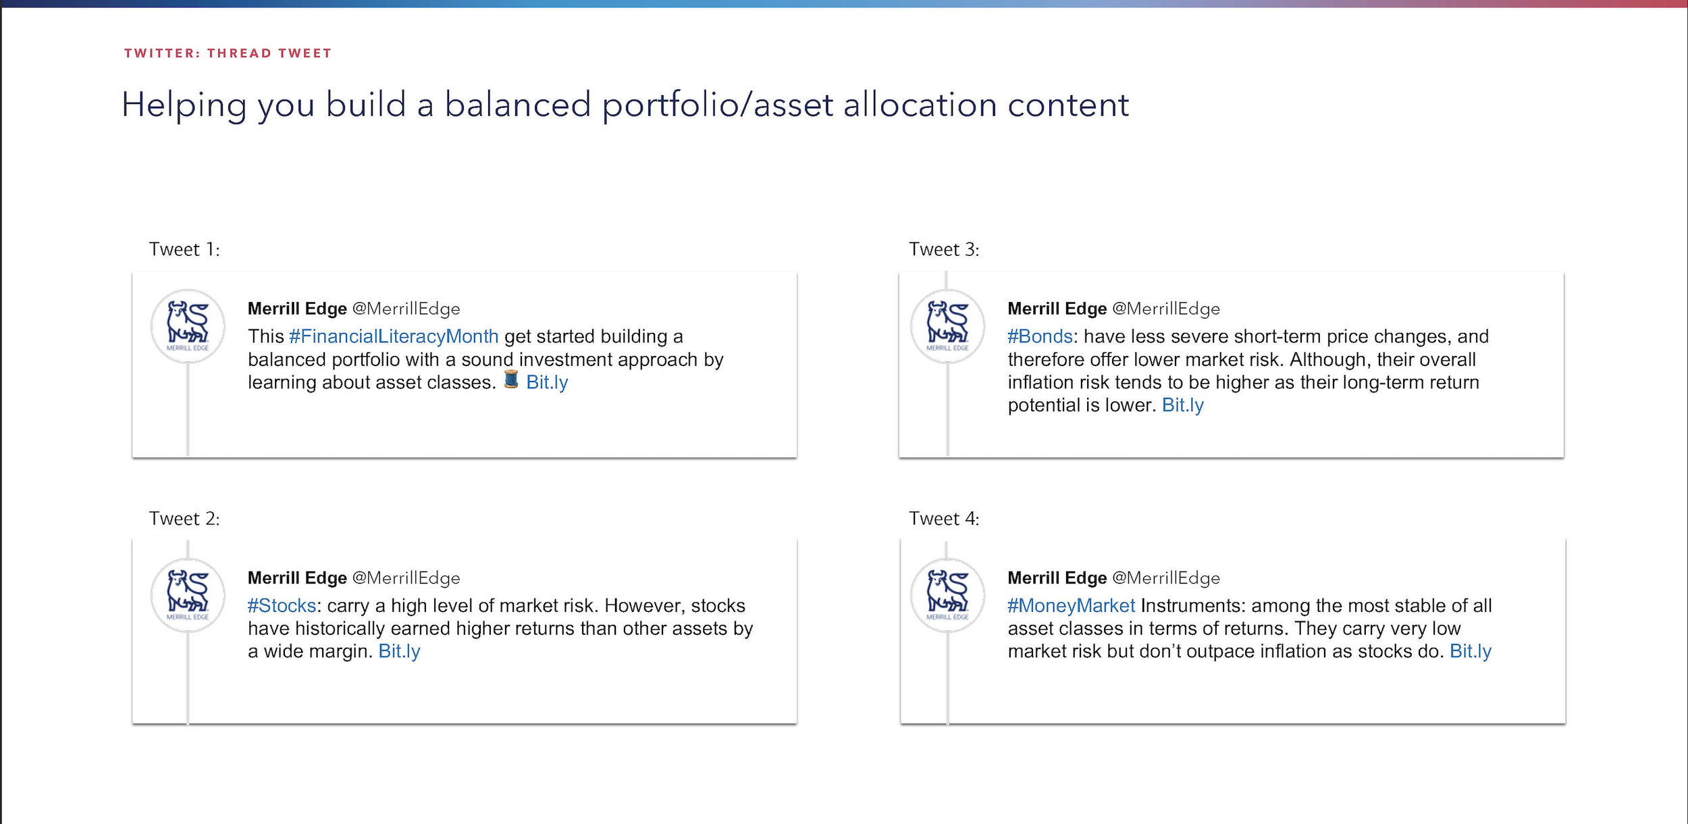This screenshot has height=824, width=1688.
Task: Click the @MerrillEdge handle in Tweet 1
Action: click(406, 309)
